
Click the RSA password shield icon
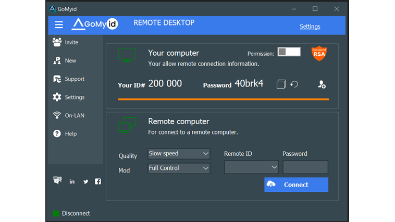[x=319, y=53]
